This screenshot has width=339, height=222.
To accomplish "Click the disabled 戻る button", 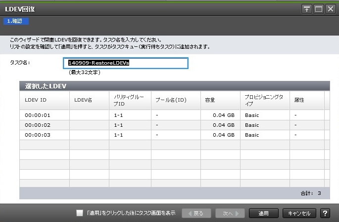I will point(196,213).
